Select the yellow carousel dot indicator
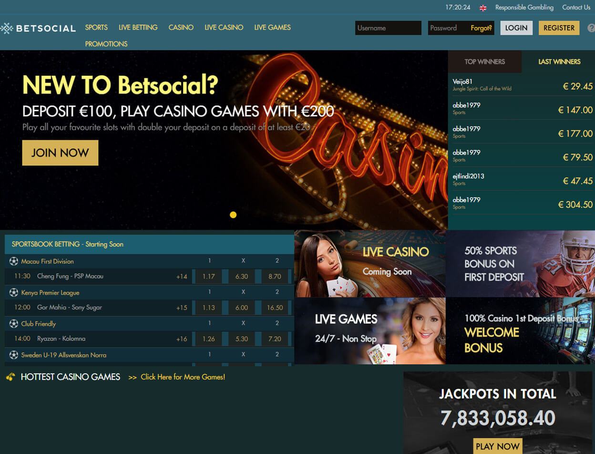This screenshot has height=454, width=595. [233, 215]
